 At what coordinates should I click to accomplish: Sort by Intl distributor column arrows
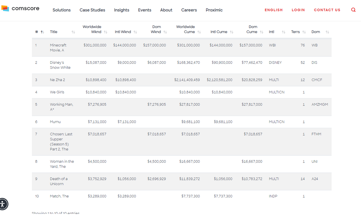coord(283,32)
